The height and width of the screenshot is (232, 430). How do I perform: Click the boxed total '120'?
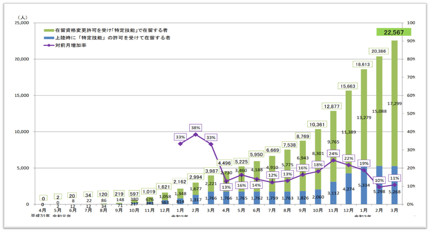click(x=103, y=194)
